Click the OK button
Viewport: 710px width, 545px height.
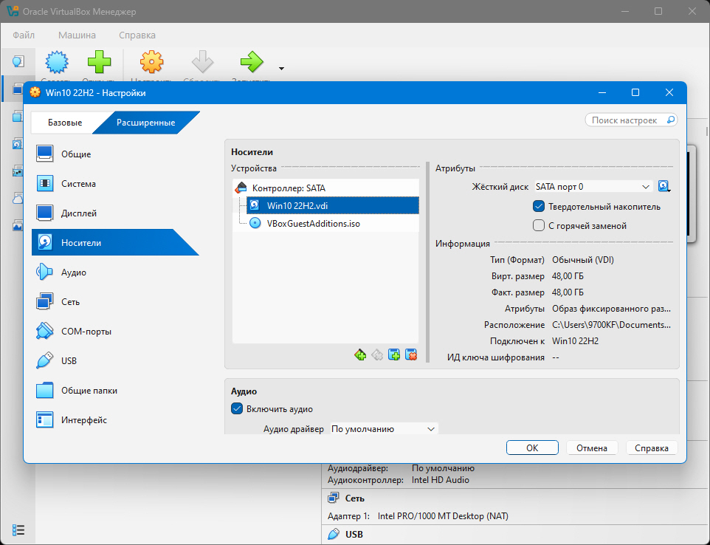click(532, 448)
